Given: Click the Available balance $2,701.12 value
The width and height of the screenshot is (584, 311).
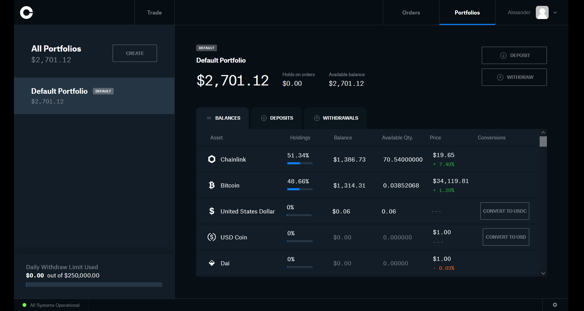Looking at the screenshot, I should point(346,83).
